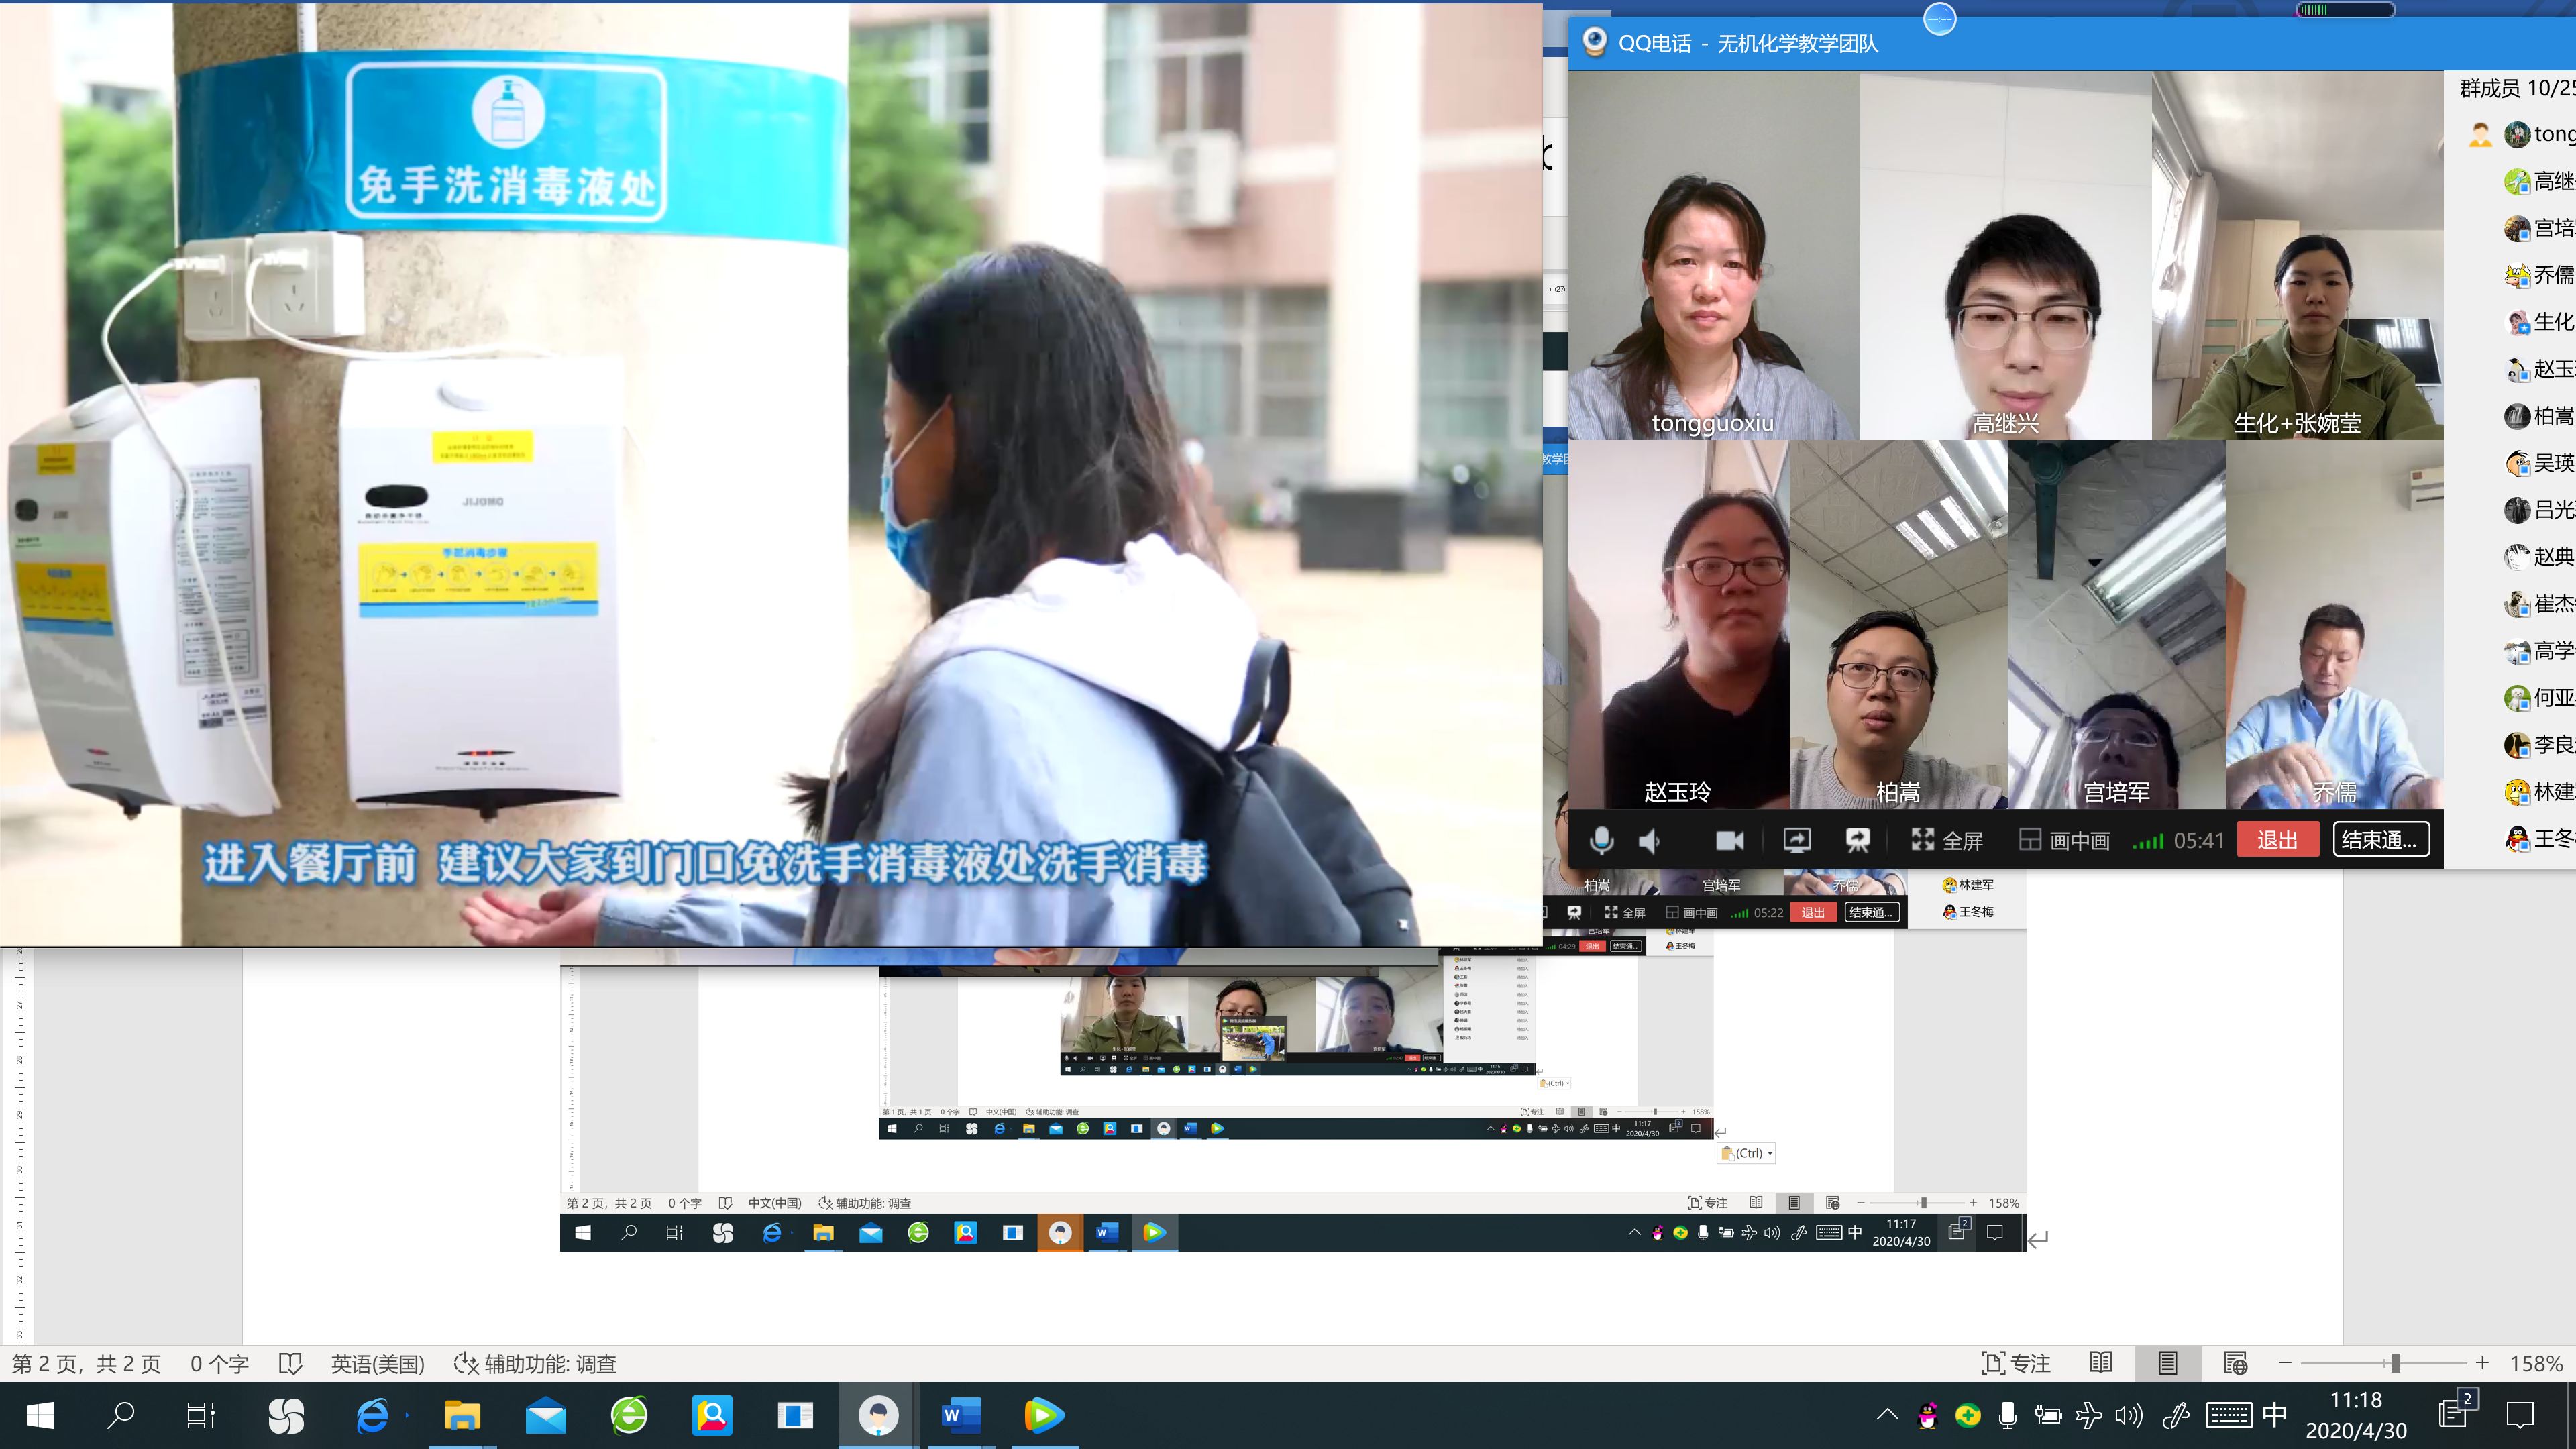Image resolution: width=2576 pixels, height=1449 pixels.
Task: Toggle the camera in QQ call
Action: (x=1729, y=841)
